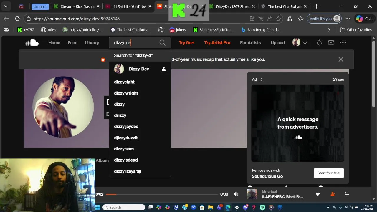
Task: Open user avatar dropdown menu
Action: pos(300,43)
